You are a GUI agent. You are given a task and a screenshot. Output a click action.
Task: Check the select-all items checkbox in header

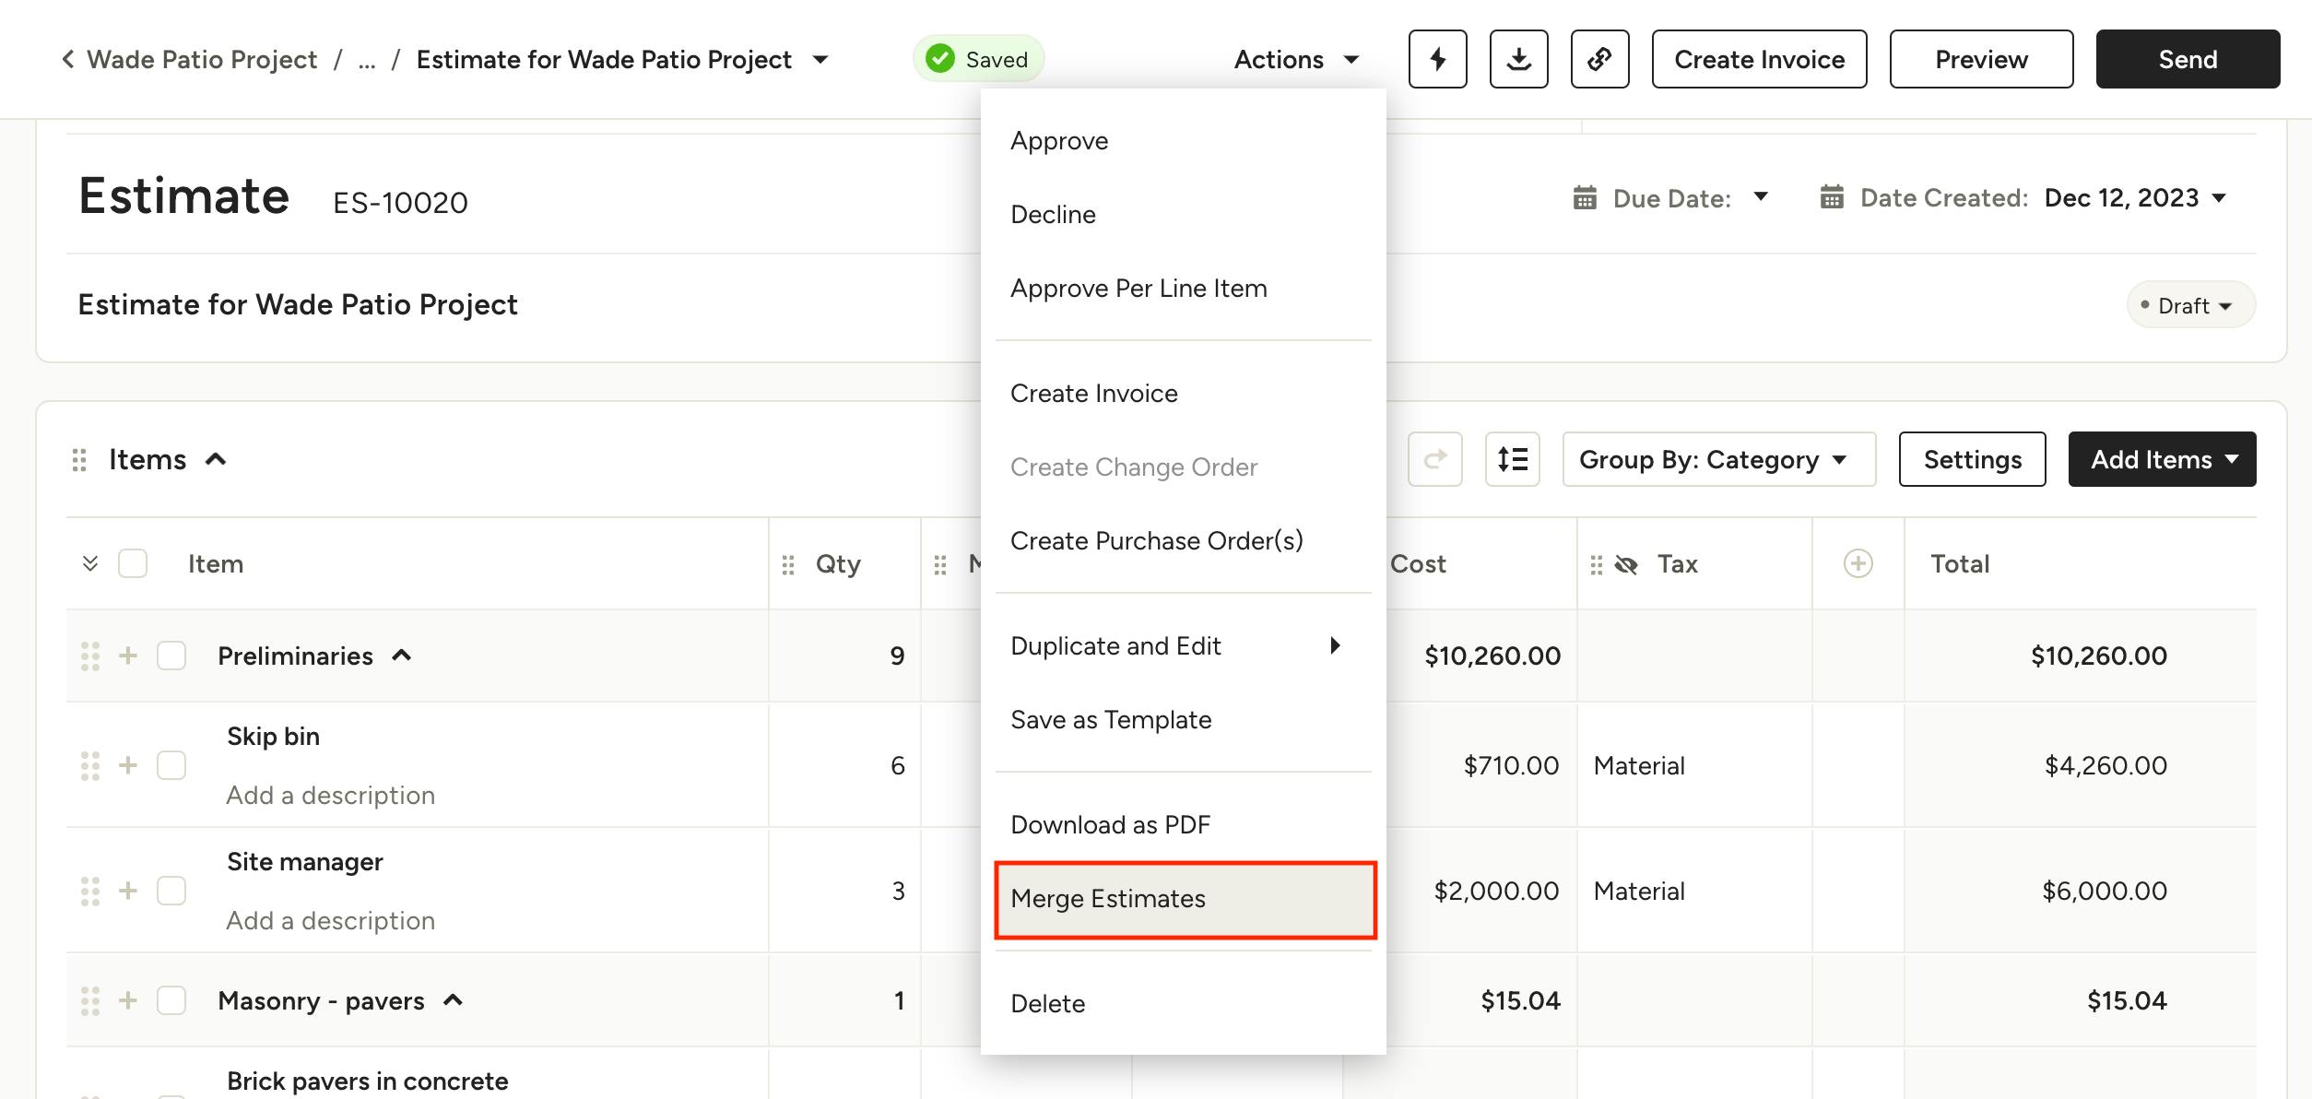pos(133,563)
